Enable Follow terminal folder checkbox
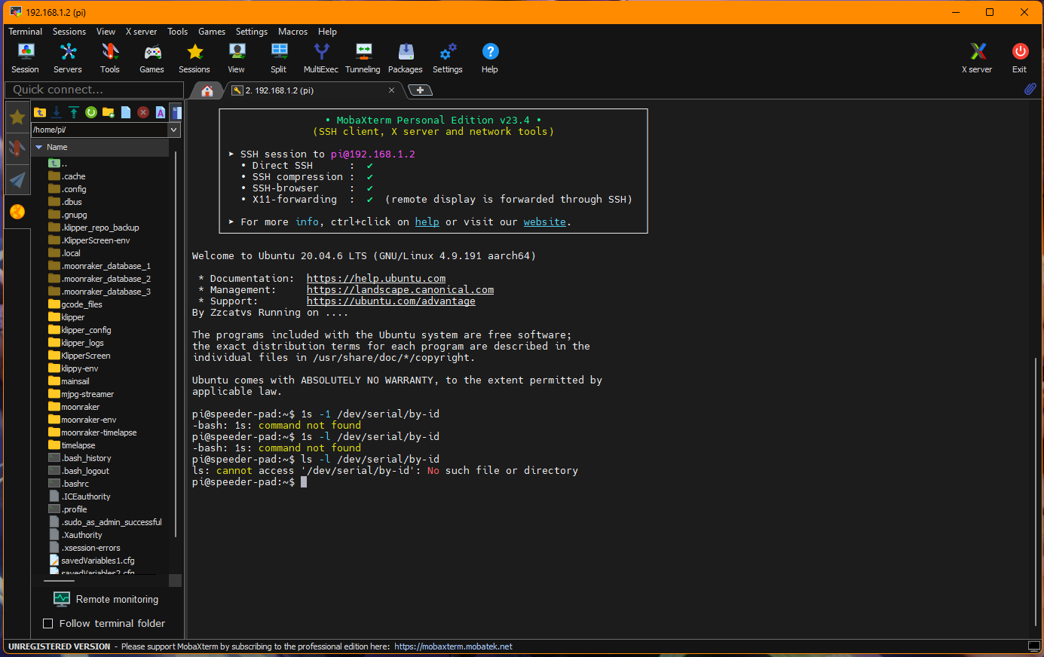This screenshot has height=657, width=1044. click(48, 623)
